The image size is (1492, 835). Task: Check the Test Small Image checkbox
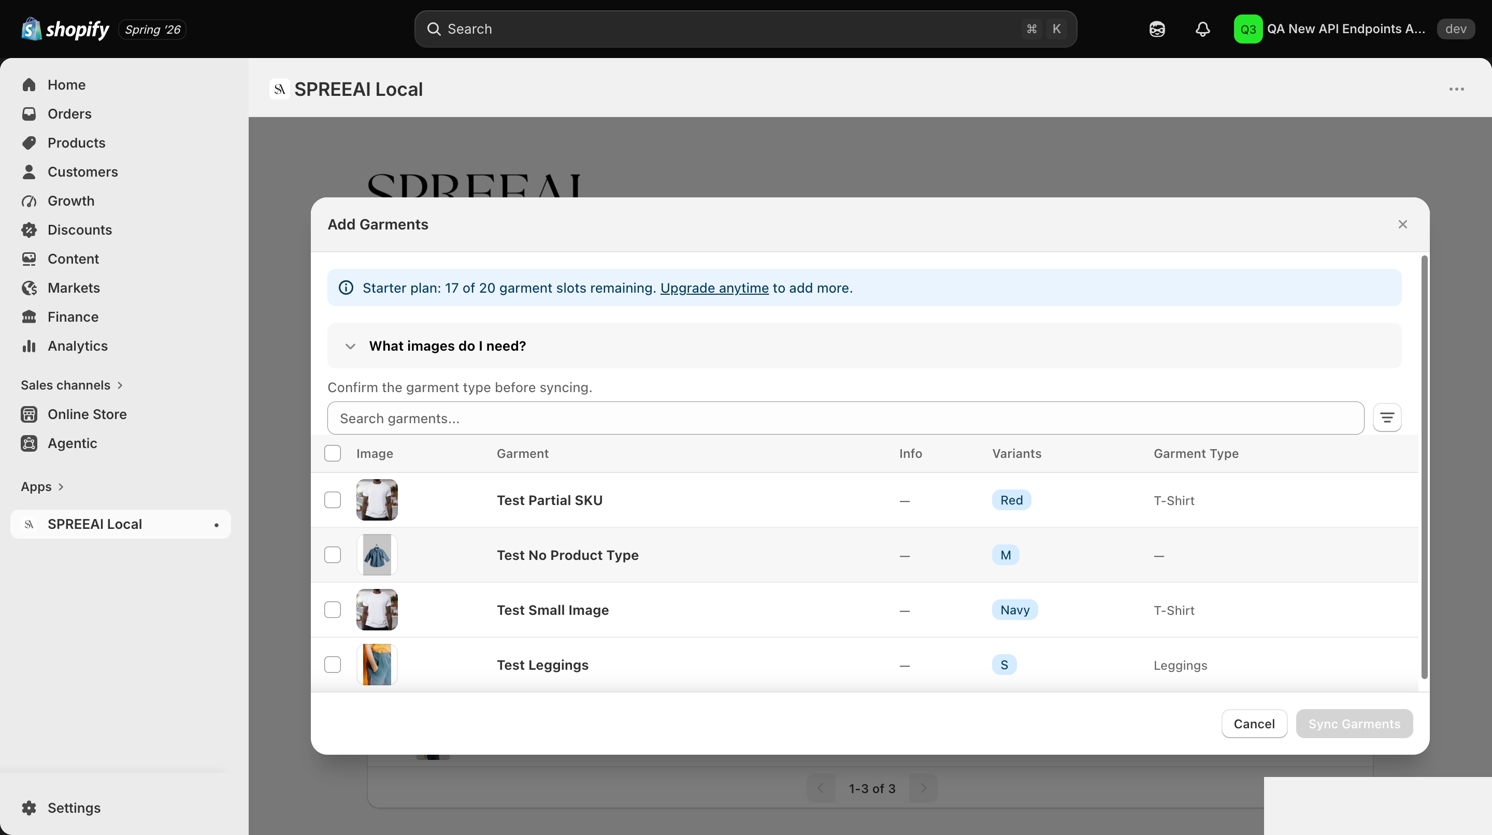333,610
